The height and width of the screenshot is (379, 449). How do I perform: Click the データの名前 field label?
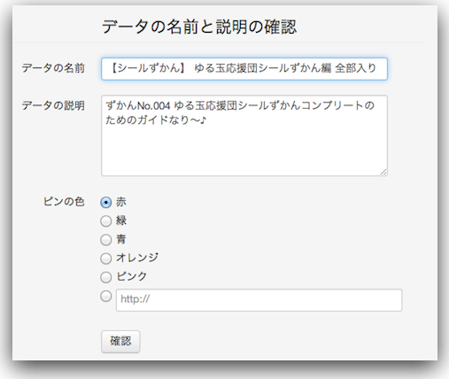53,68
